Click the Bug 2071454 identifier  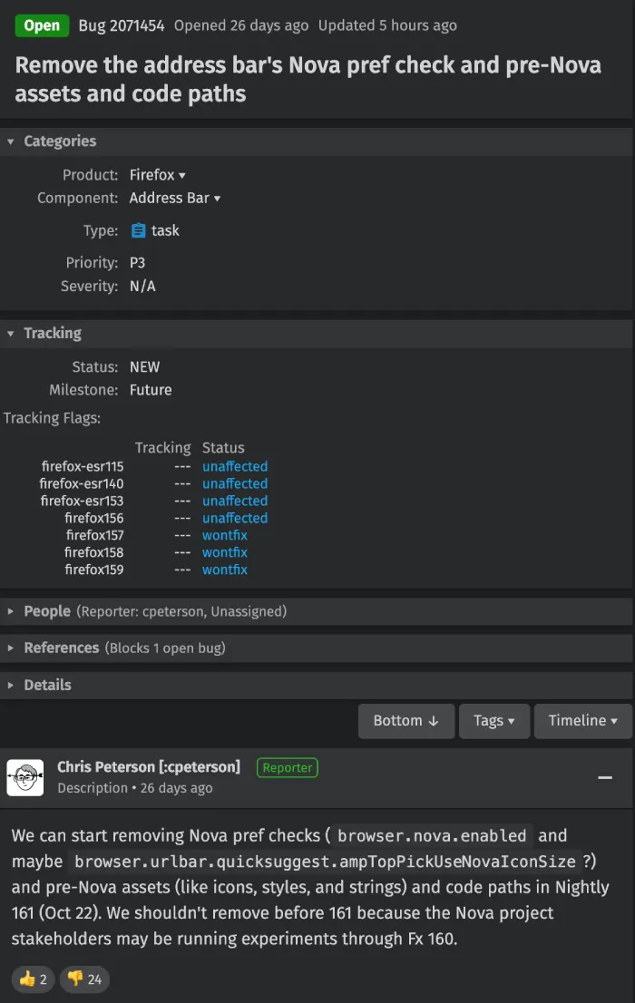pos(121,25)
